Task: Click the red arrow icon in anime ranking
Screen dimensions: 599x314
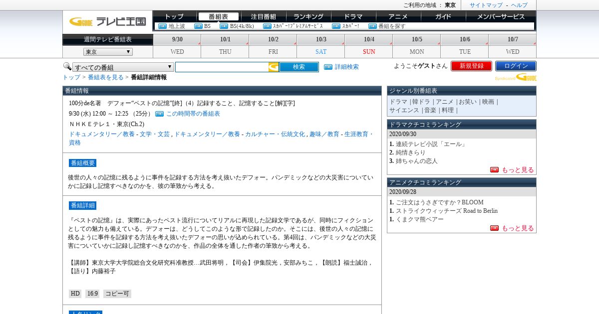Action: [494, 228]
